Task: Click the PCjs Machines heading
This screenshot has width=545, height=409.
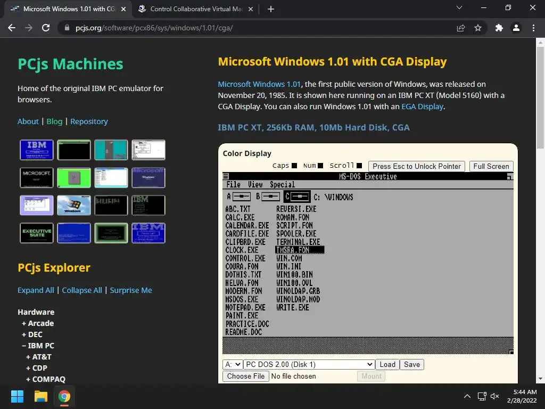Action: [70, 64]
